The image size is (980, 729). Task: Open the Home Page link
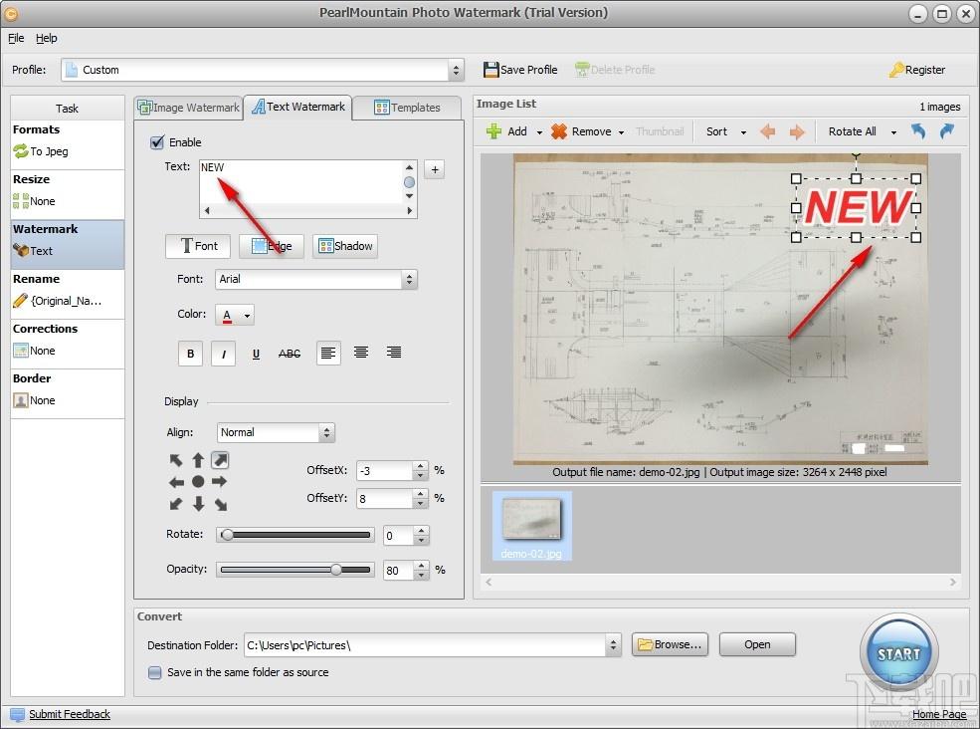939,714
